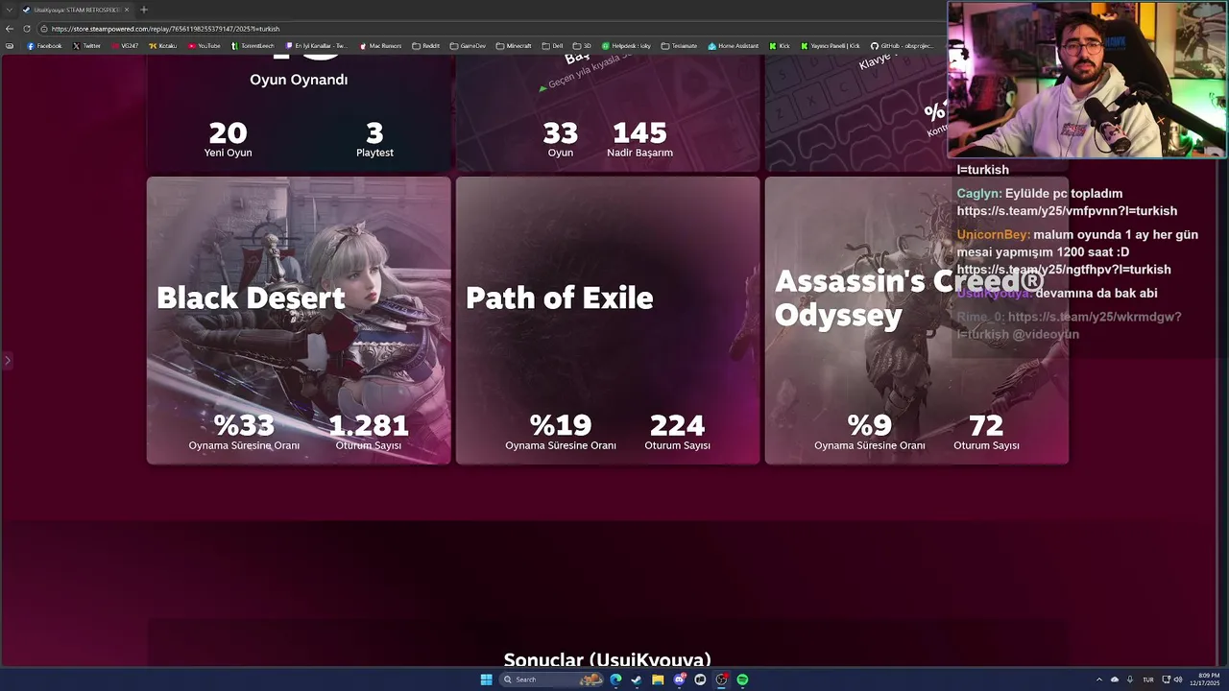Open the Mac Rumors bookmark
The width and height of the screenshot is (1229, 691).
pyautogui.click(x=380, y=46)
